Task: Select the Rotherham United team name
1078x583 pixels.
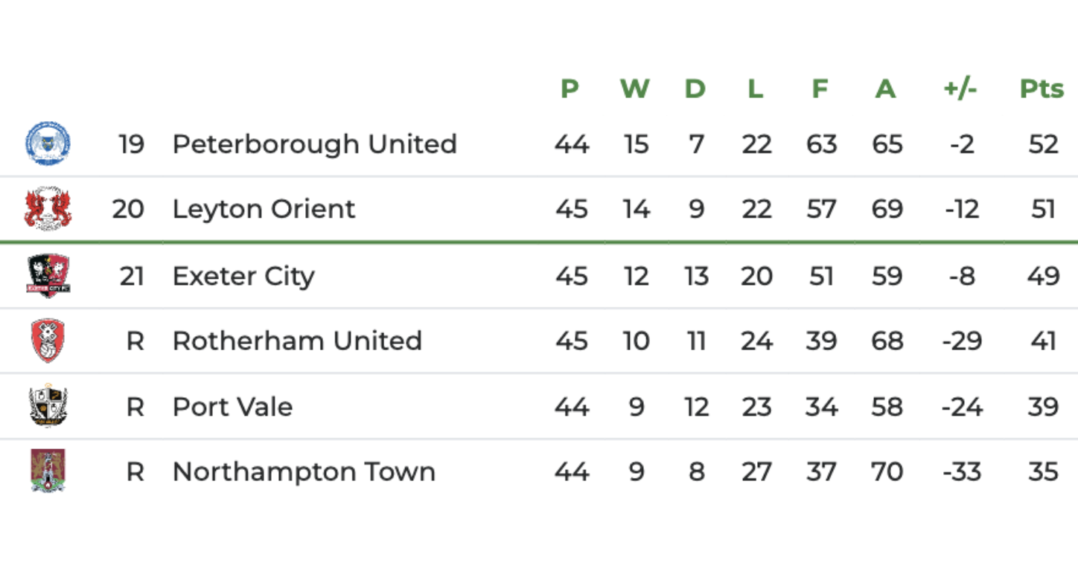Action: pyautogui.click(x=297, y=341)
